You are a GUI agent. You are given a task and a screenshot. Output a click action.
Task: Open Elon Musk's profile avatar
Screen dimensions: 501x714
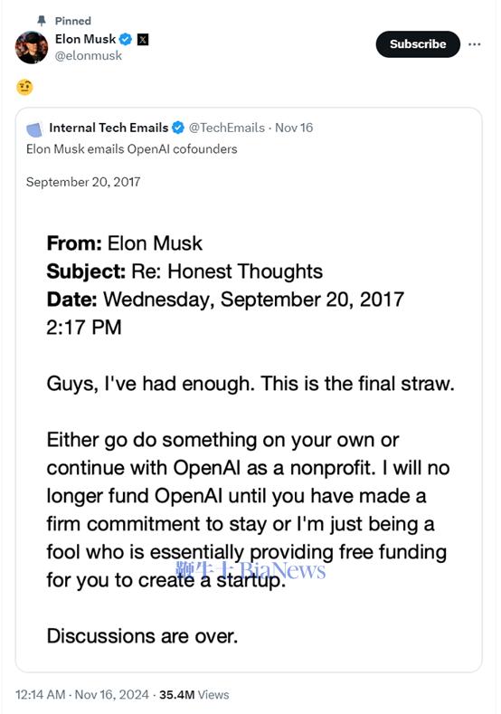coord(32,47)
